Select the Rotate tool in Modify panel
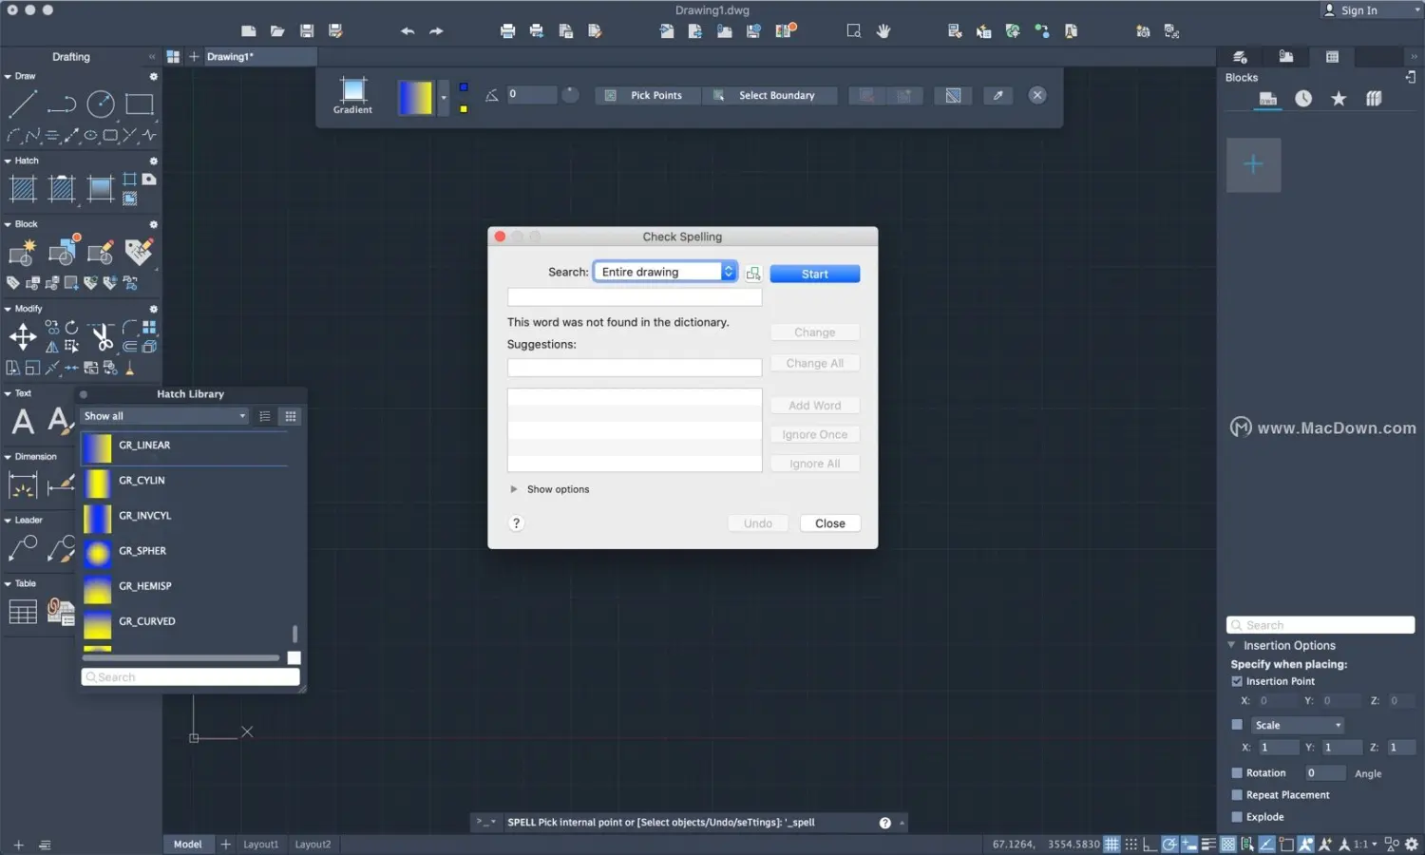The width and height of the screenshot is (1425, 855). tap(71, 327)
